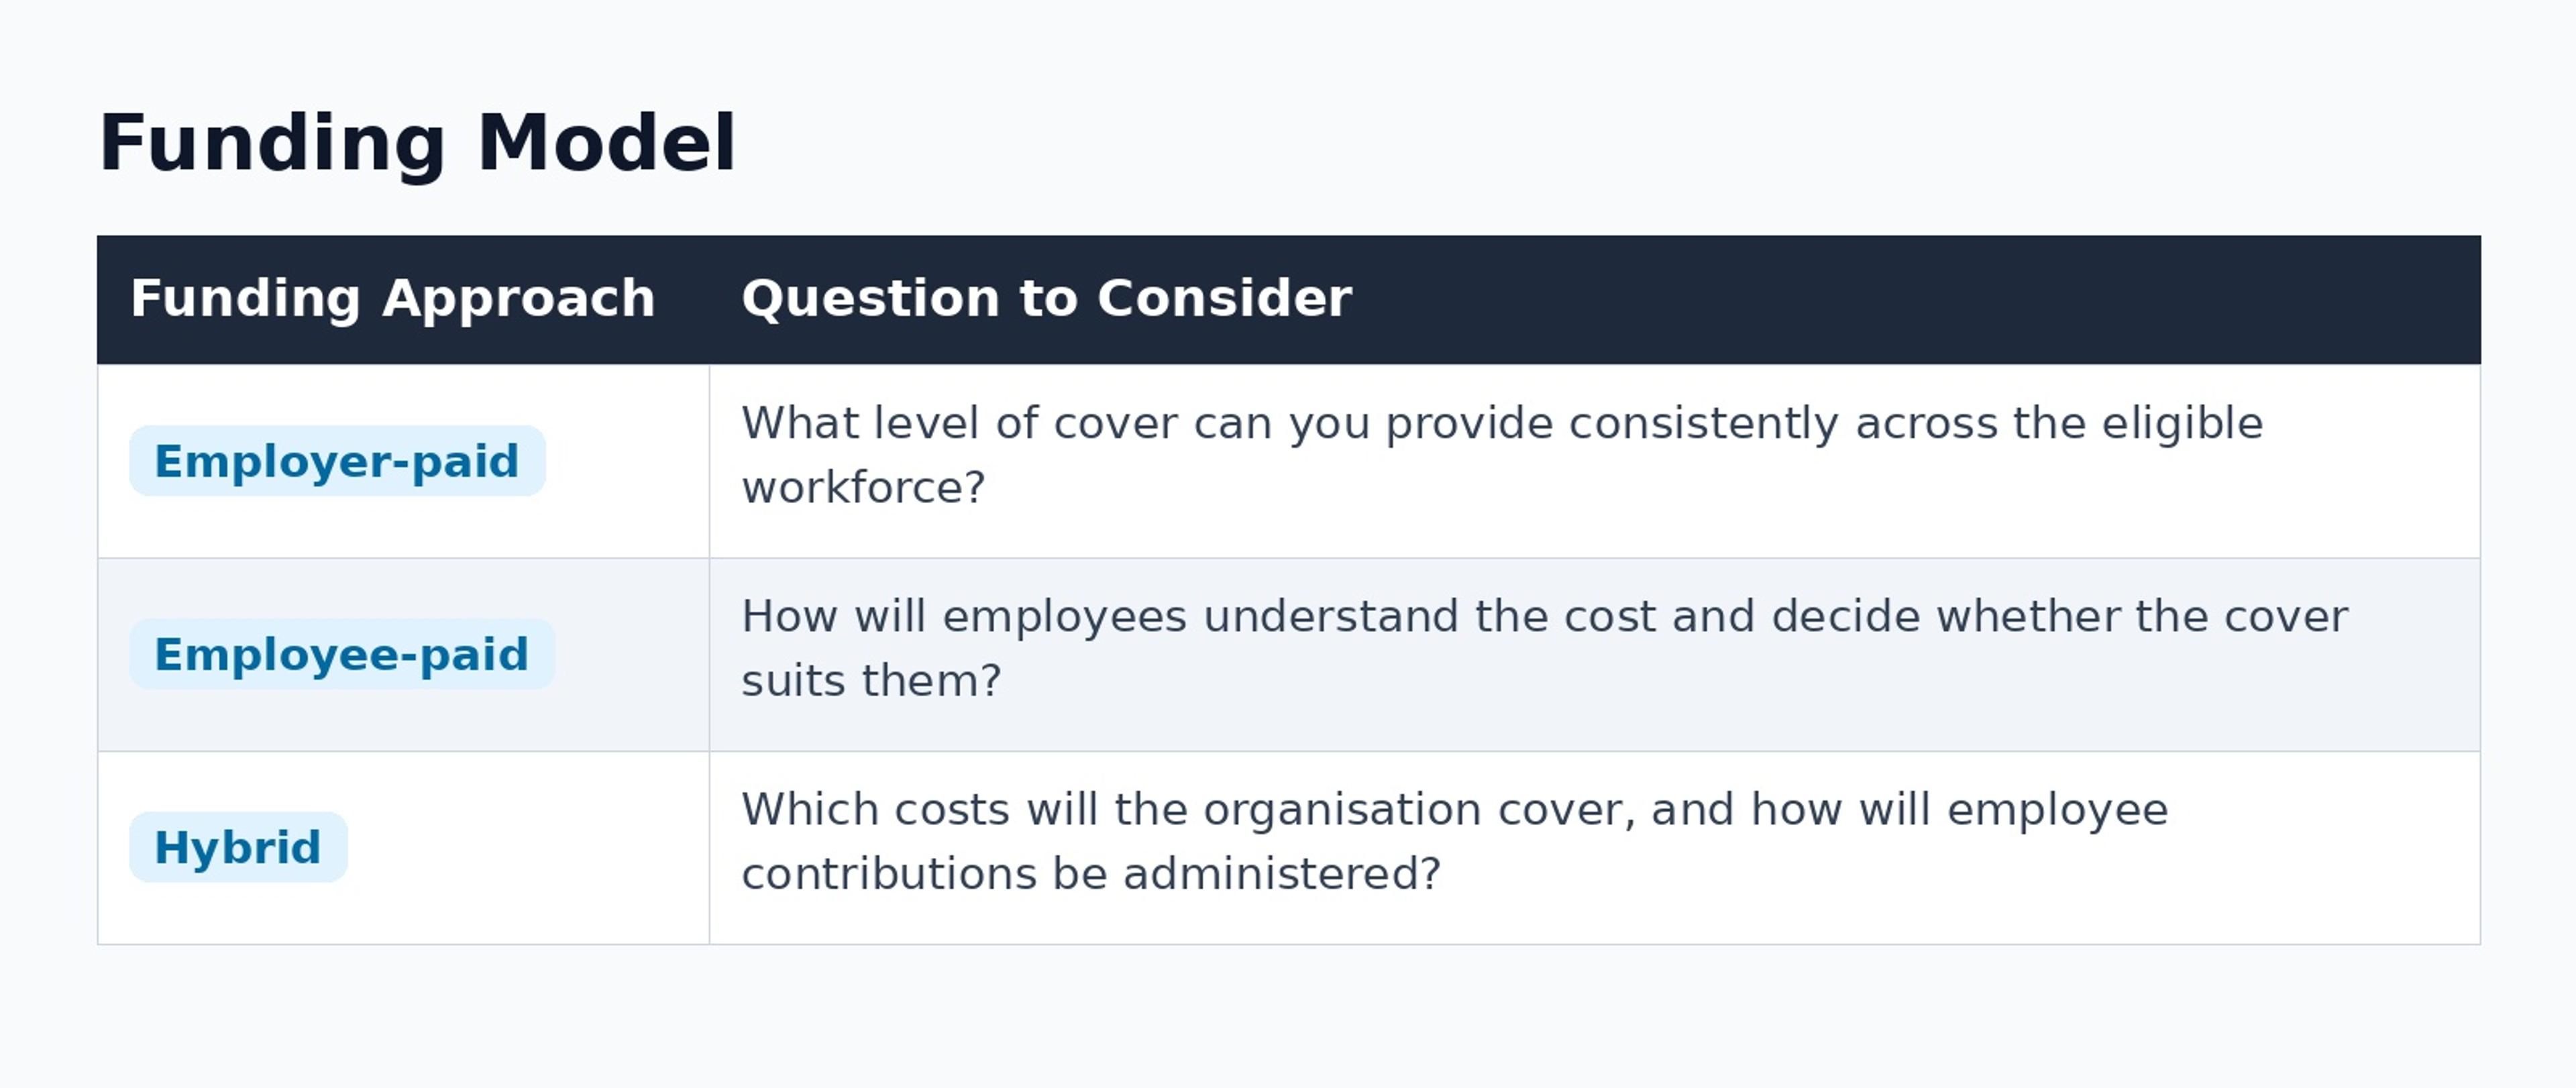Screen dimensions: 2576x1088
Task: Click the word 'decide' in Employee-paid question
Action: (x=1845, y=616)
